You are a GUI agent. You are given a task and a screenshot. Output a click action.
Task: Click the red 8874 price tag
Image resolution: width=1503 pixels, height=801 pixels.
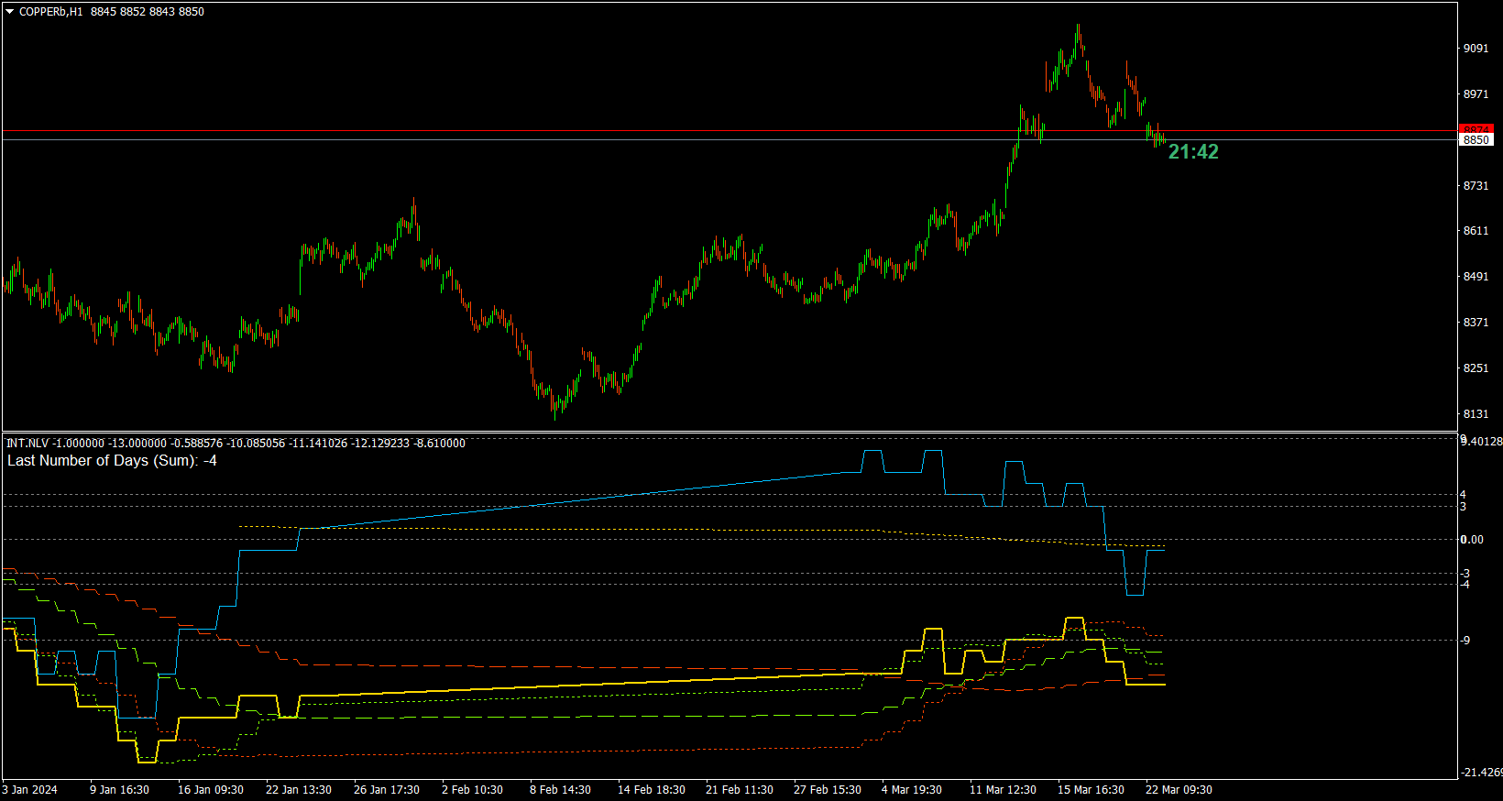point(1476,129)
